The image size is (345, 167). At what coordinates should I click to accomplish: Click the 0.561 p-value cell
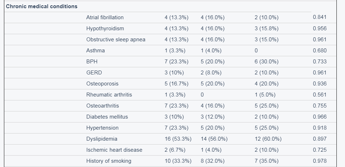(x=320, y=95)
